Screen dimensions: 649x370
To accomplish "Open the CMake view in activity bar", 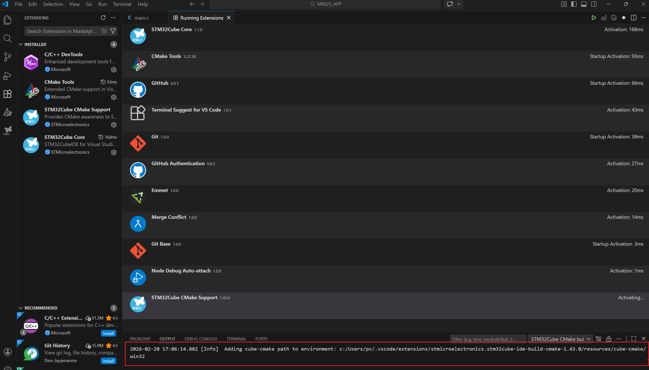I will [x=8, y=112].
